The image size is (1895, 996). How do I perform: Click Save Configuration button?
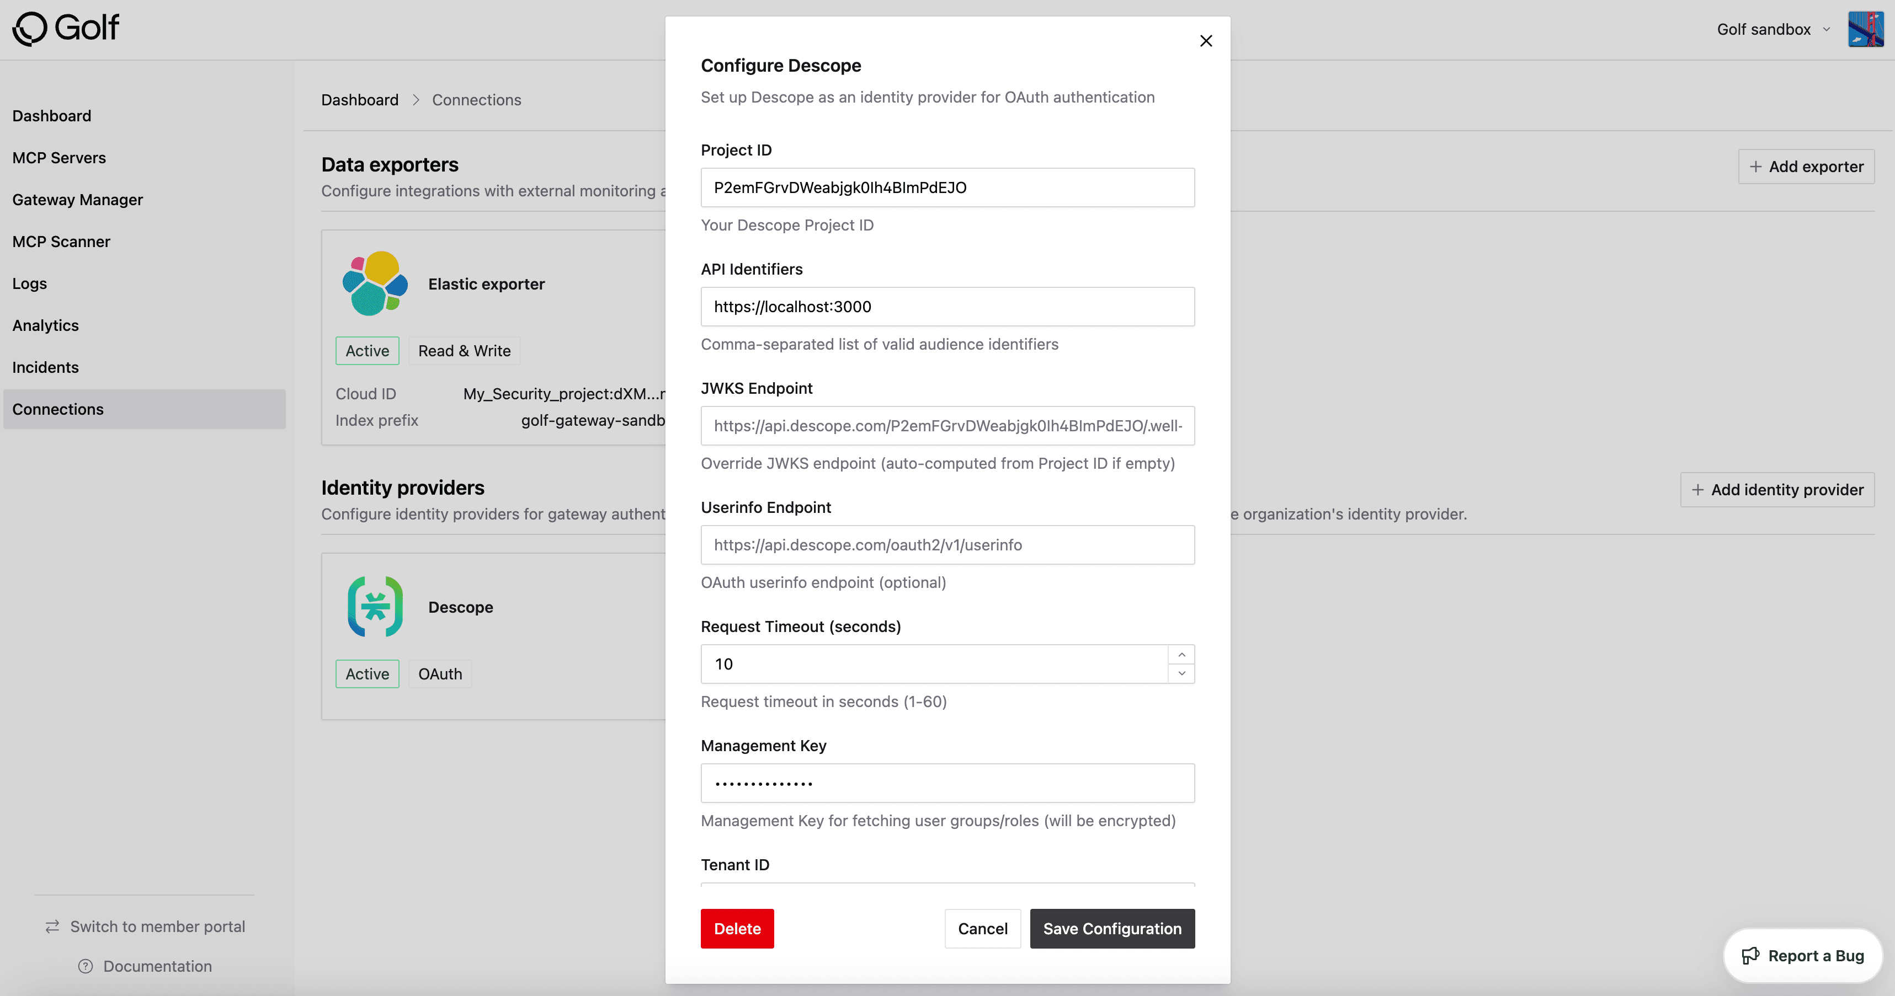1111,928
